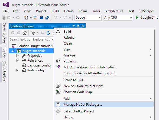Open the Project menu
159x120 pixels.
(41, 11)
